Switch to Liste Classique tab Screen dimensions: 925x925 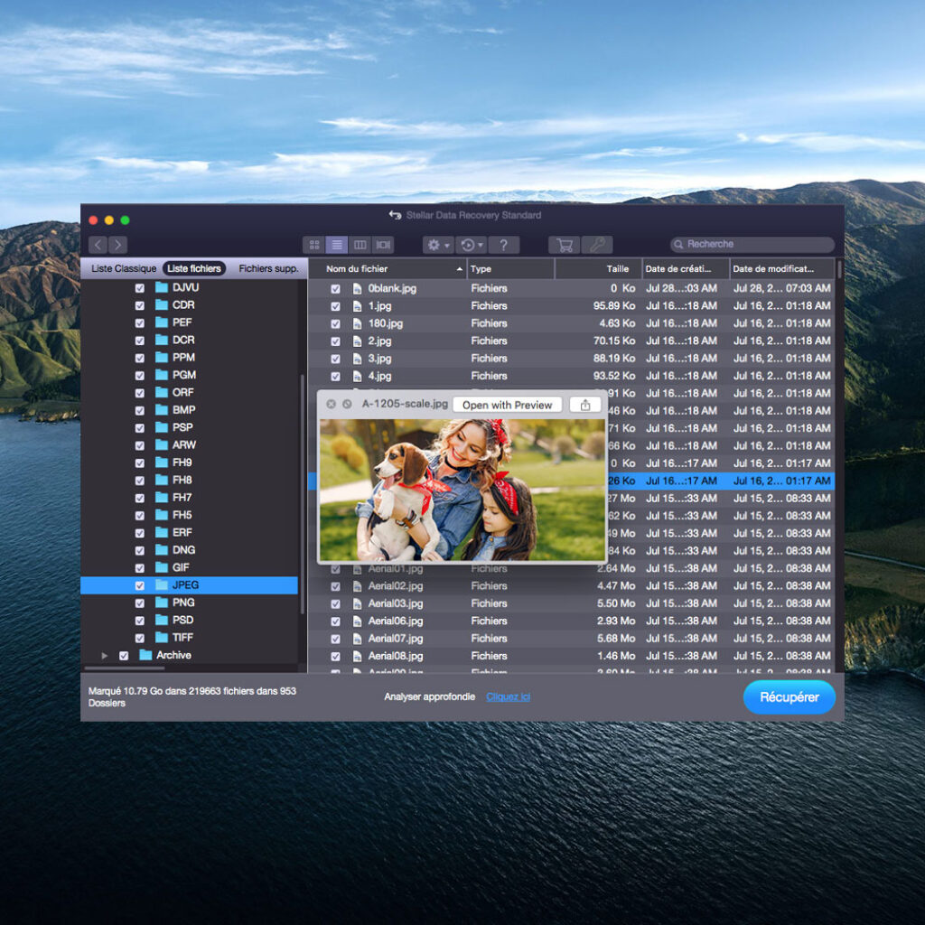(x=124, y=268)
